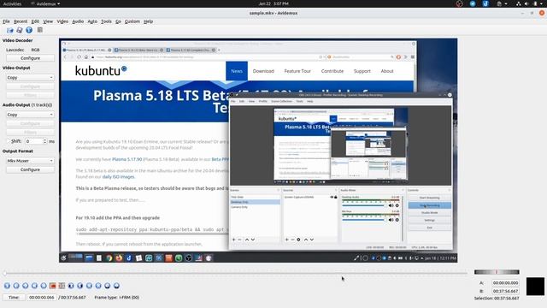This screenshot has height=308, width=547.
Task: Click the round blue tray icon
Action: [x=473, y=3]
